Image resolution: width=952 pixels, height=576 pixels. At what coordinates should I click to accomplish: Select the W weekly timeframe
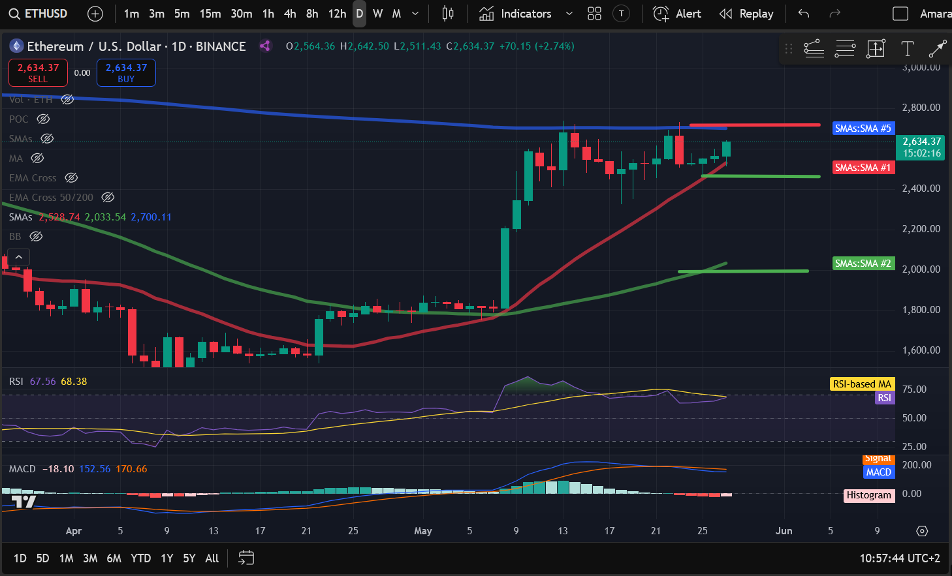pos(378,14)
